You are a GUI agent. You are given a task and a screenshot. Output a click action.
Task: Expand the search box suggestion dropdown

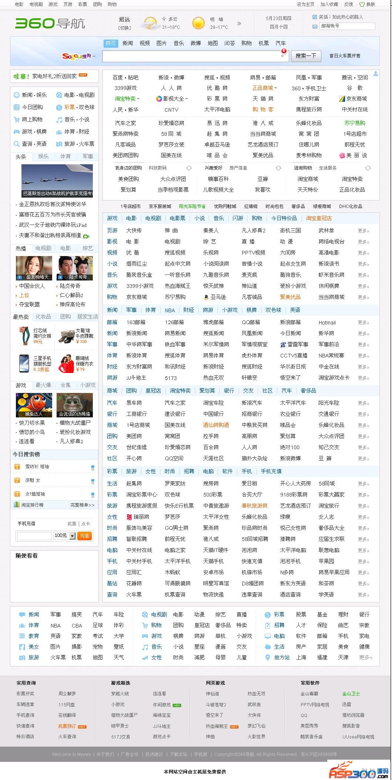tap(283, 56)
